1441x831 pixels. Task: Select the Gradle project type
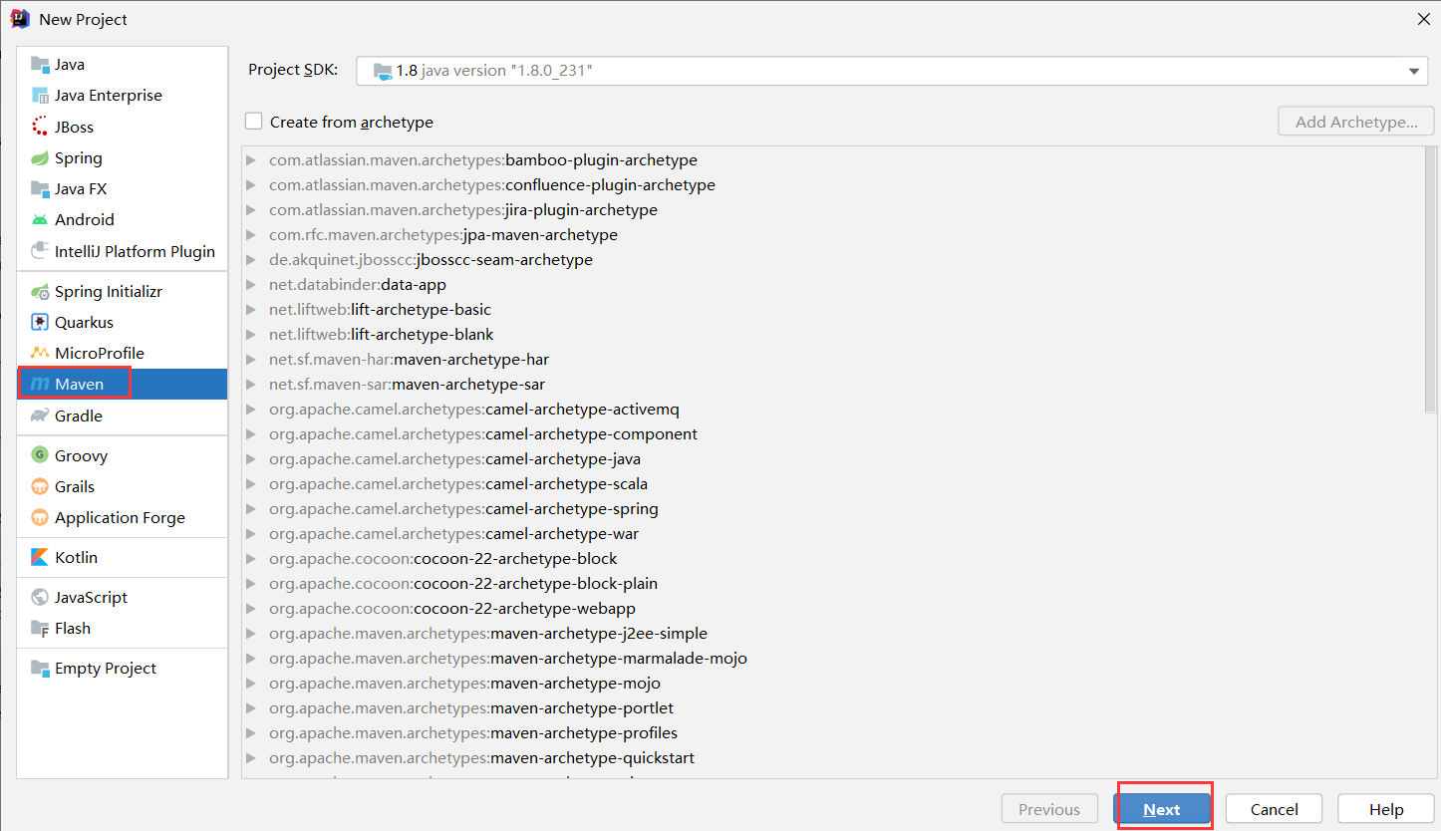[123, 415]
